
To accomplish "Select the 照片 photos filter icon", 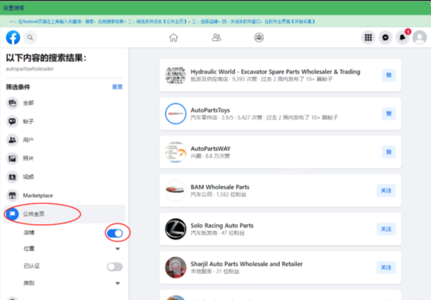I will tap(12, 158).
